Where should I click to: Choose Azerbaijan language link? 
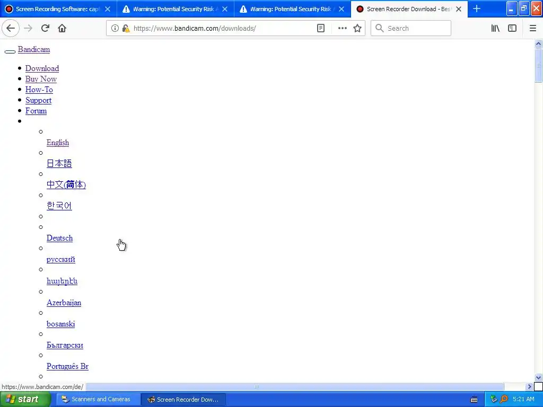[x=64, y=303]
